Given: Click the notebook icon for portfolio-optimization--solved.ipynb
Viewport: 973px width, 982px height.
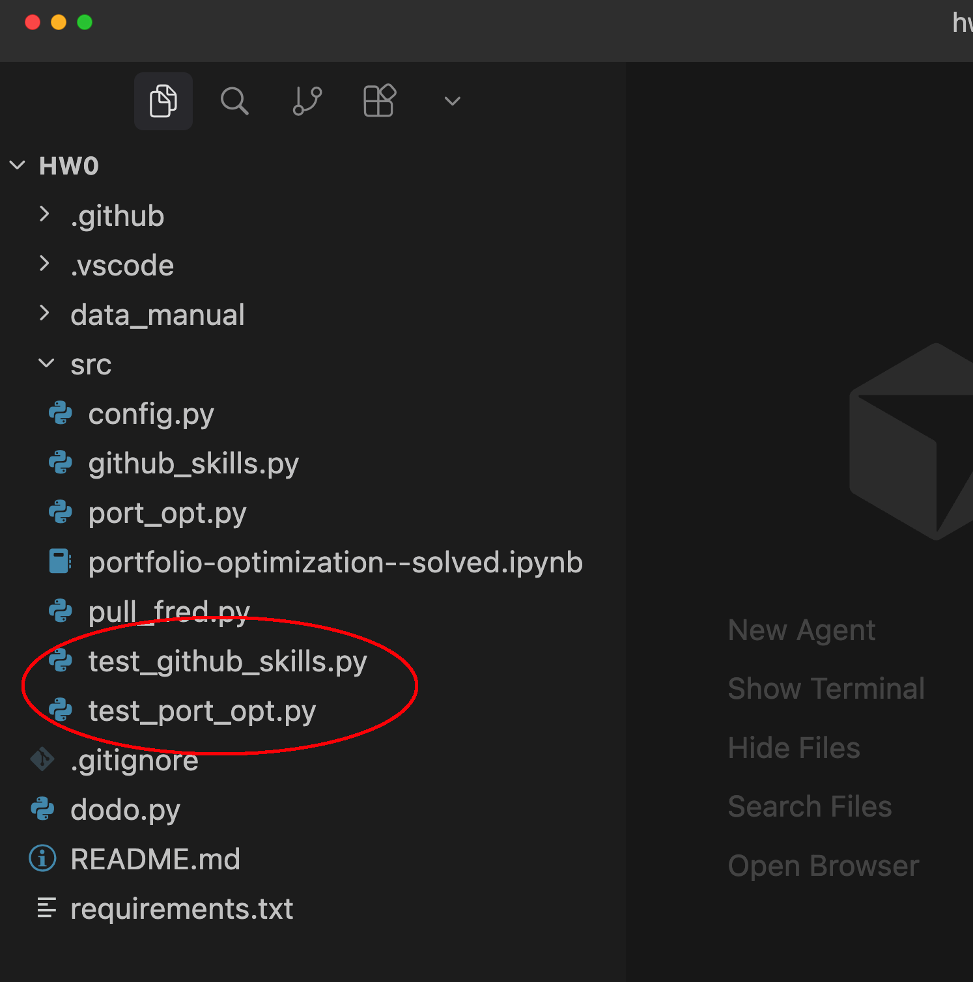Looking at the screenshot, I should tap(61, 561).
